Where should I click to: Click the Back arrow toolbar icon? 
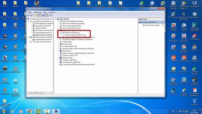[x=28, y=16]
